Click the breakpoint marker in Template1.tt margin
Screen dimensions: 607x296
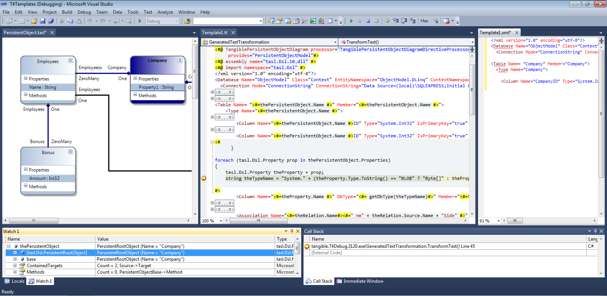204,178
